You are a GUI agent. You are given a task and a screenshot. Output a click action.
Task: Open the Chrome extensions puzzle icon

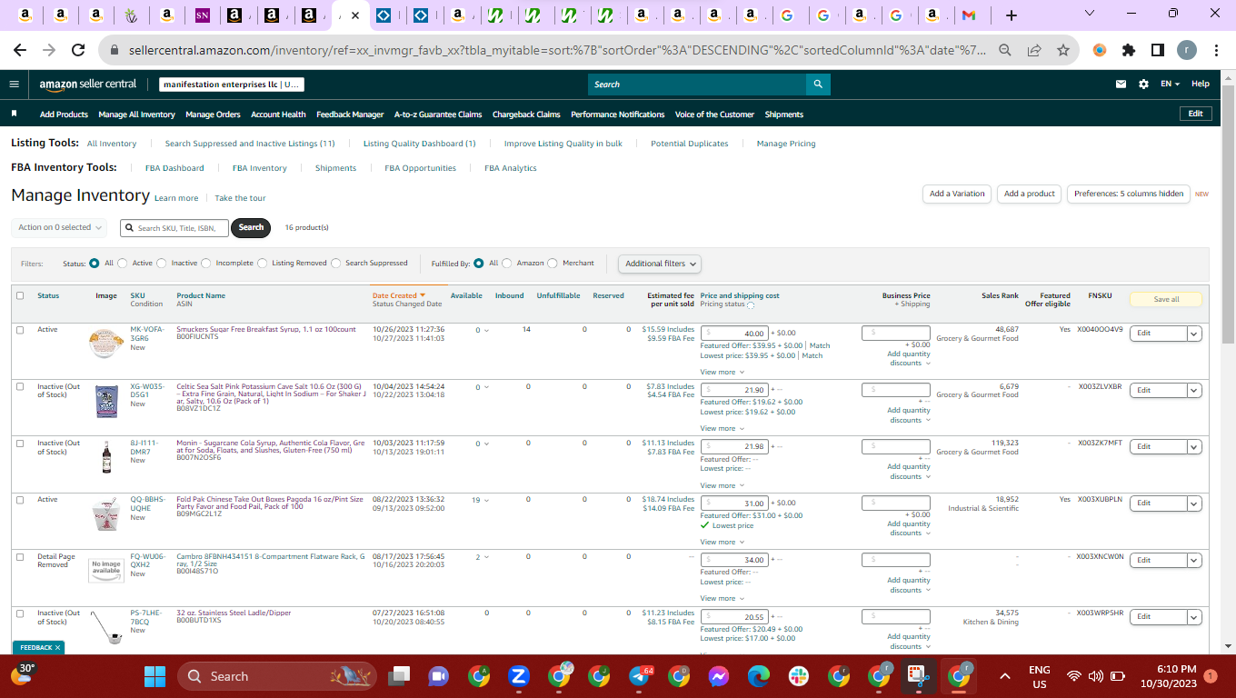(x=1129, y=51)
